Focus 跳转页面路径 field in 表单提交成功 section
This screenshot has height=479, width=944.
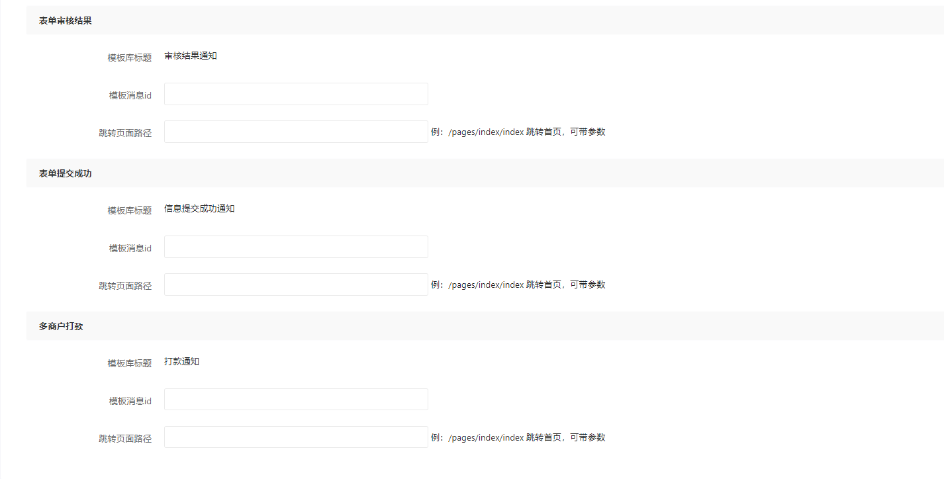pos(296,284)
